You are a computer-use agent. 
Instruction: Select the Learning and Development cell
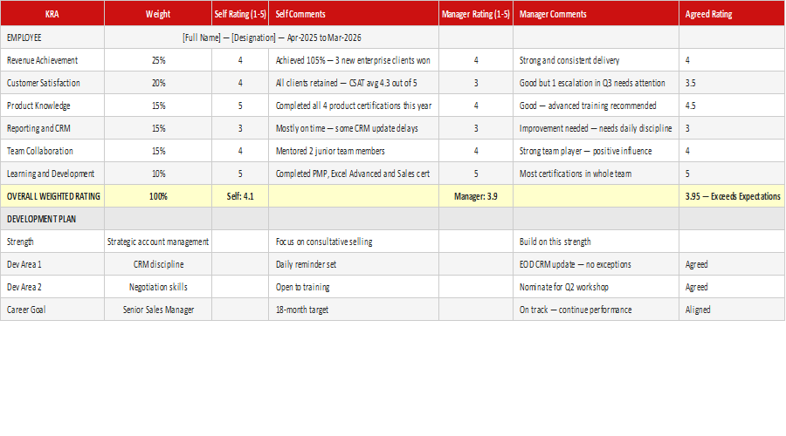[x=52, y=174]
